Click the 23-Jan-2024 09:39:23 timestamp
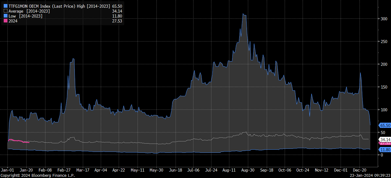Screen dimensions: 391x178 pos(370,175)
